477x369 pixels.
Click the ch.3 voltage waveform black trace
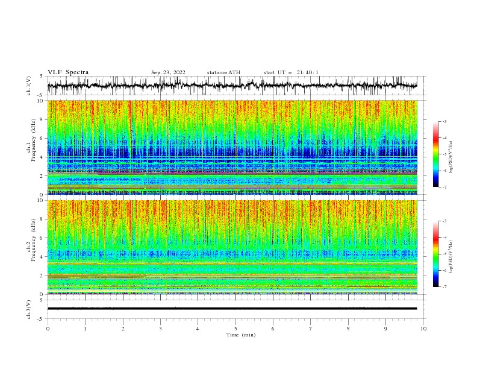232,309
